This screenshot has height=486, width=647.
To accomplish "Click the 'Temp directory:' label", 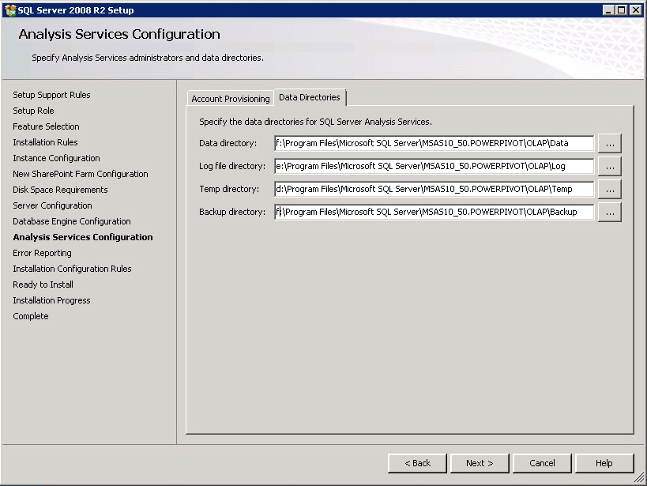I will 229,189.
